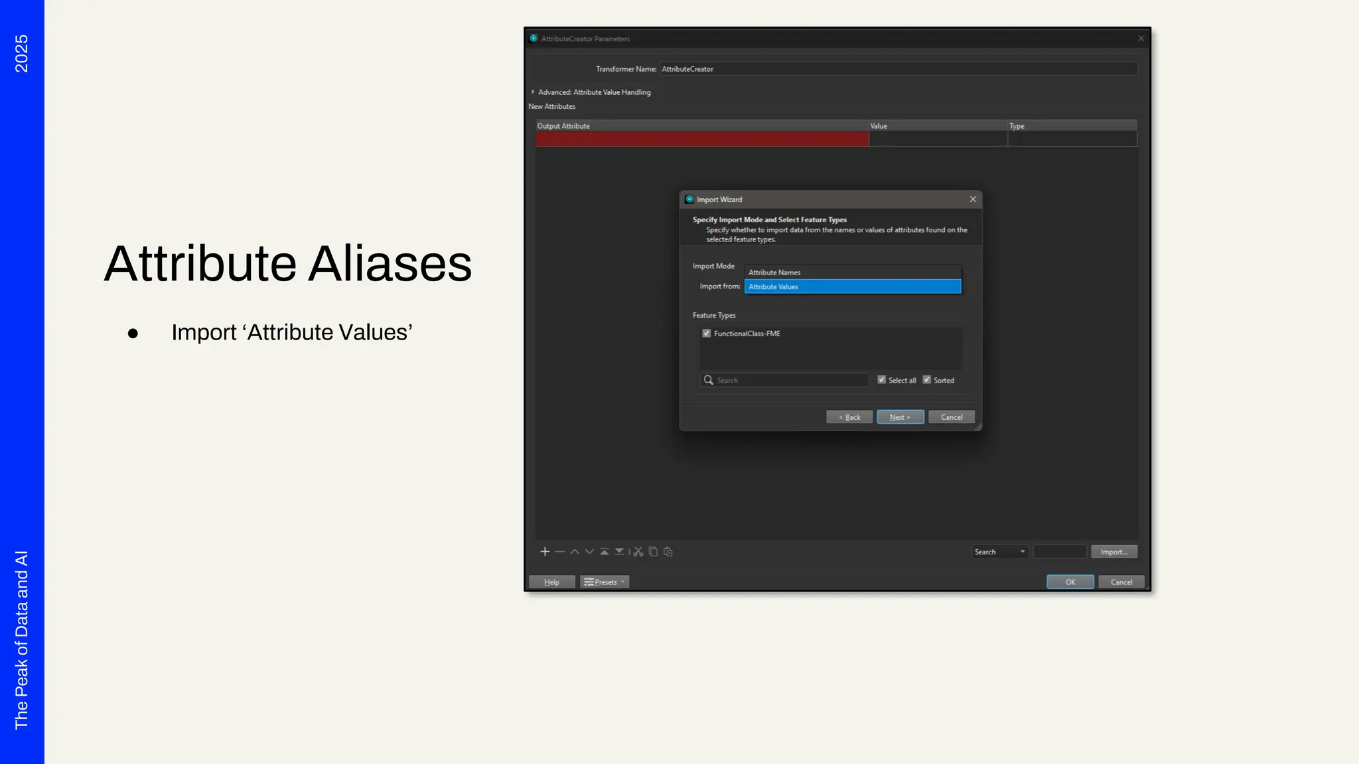Screen dimensions: 1359x764
Task: Move attribute row to the bottom
Action: pos(619,552)
